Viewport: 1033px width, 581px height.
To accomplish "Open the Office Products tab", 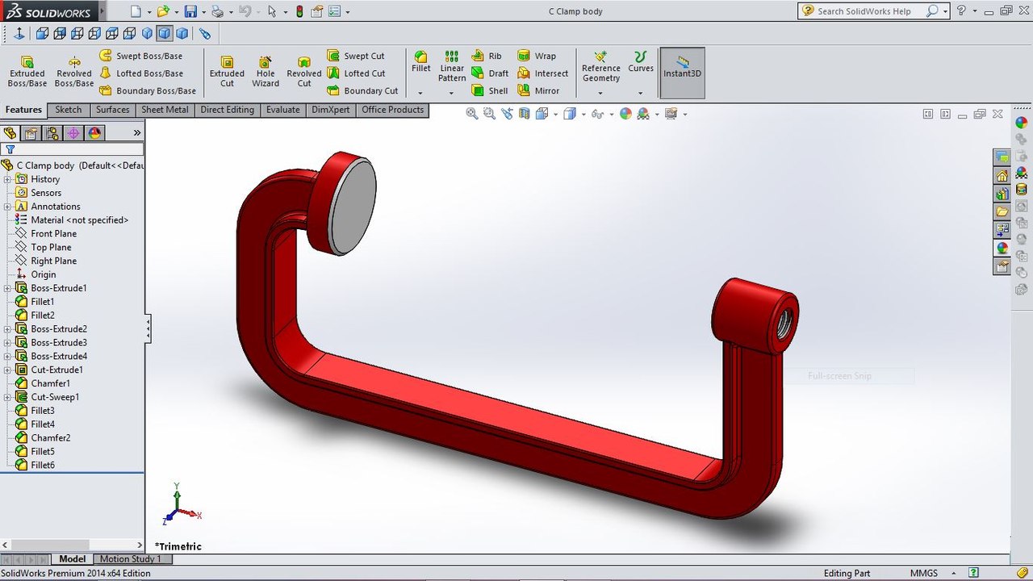I will (x=392, y=110).
